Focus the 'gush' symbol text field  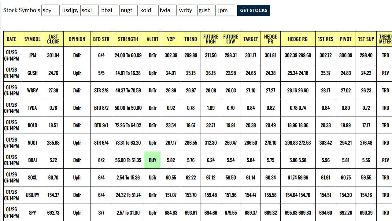206,10
